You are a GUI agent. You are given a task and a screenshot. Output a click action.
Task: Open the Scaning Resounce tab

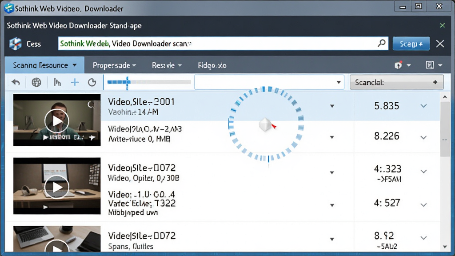(x=45, y=65)
